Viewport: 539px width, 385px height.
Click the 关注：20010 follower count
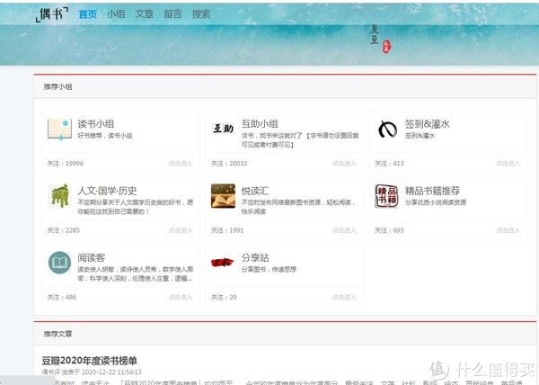[229, 163]
